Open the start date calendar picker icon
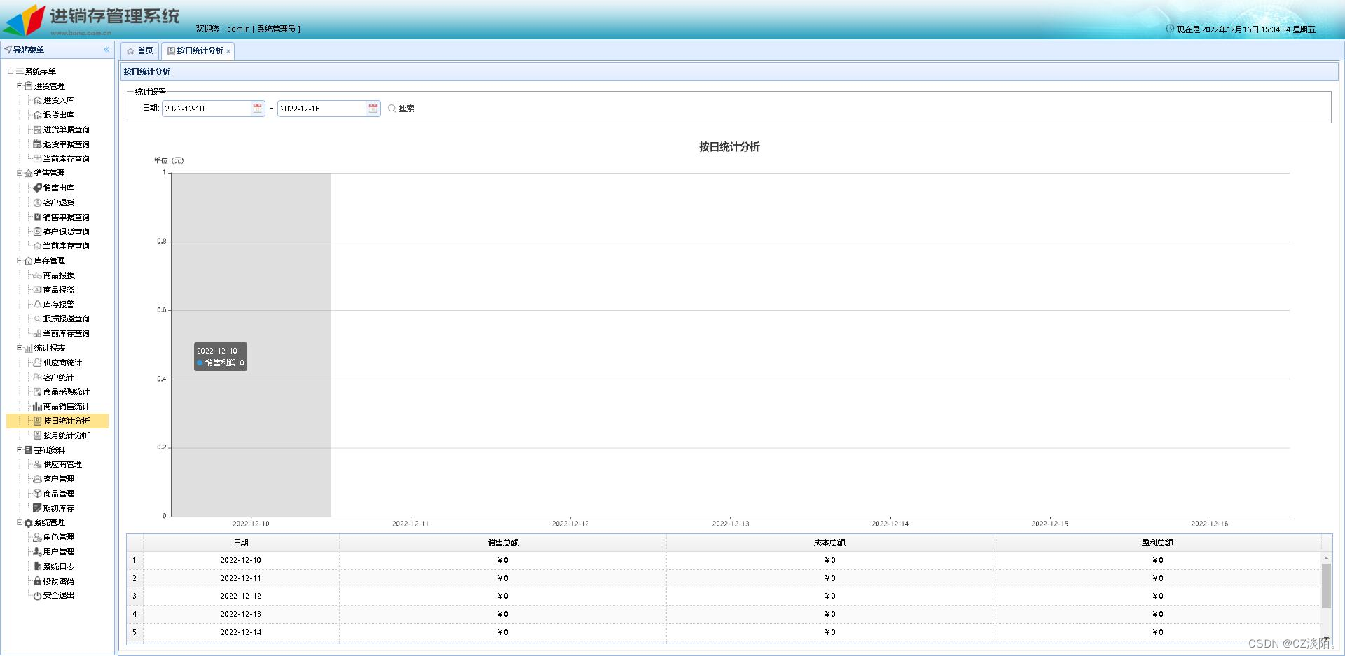The height and width of the screenshot is (656, 1345). point(257,108)
